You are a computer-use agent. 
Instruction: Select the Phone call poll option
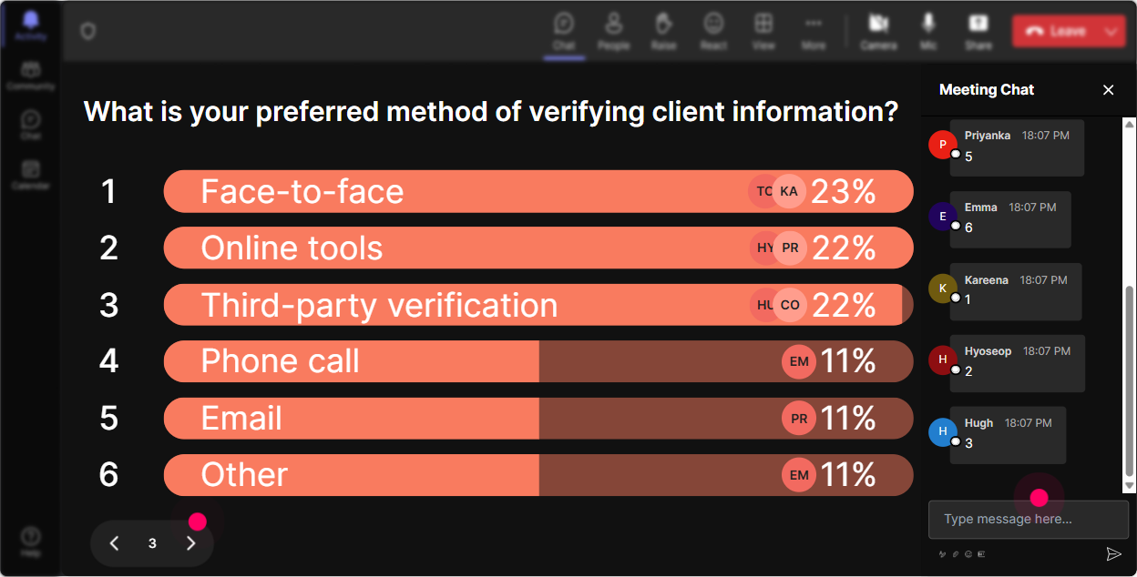click(x=538, y=361)
